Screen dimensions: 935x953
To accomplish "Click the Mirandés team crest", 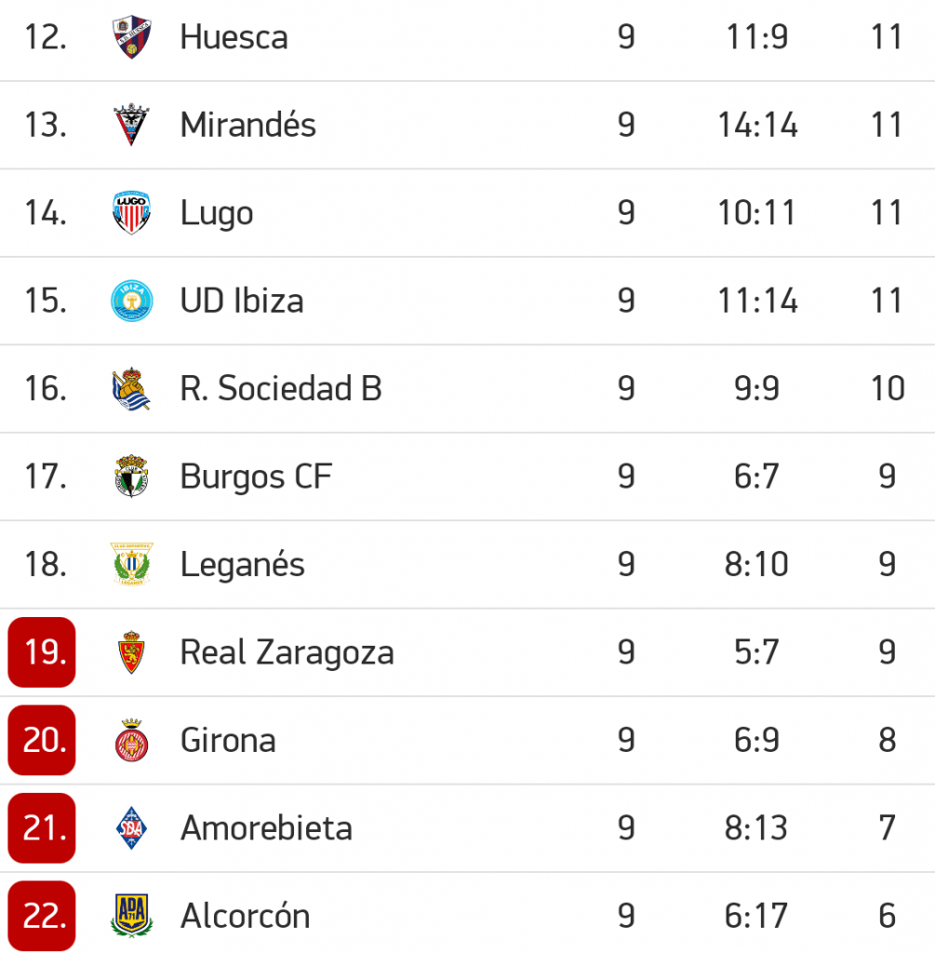I will (131, 125).
